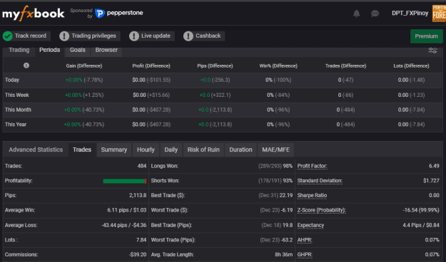Image resolution: width=446 pixels, height=262 pixels.
Task: Click the Profitability green bar
Action: pos(125,181)
